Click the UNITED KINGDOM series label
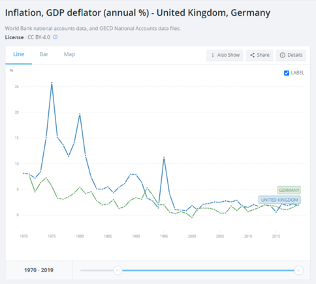 coord(279,200)
